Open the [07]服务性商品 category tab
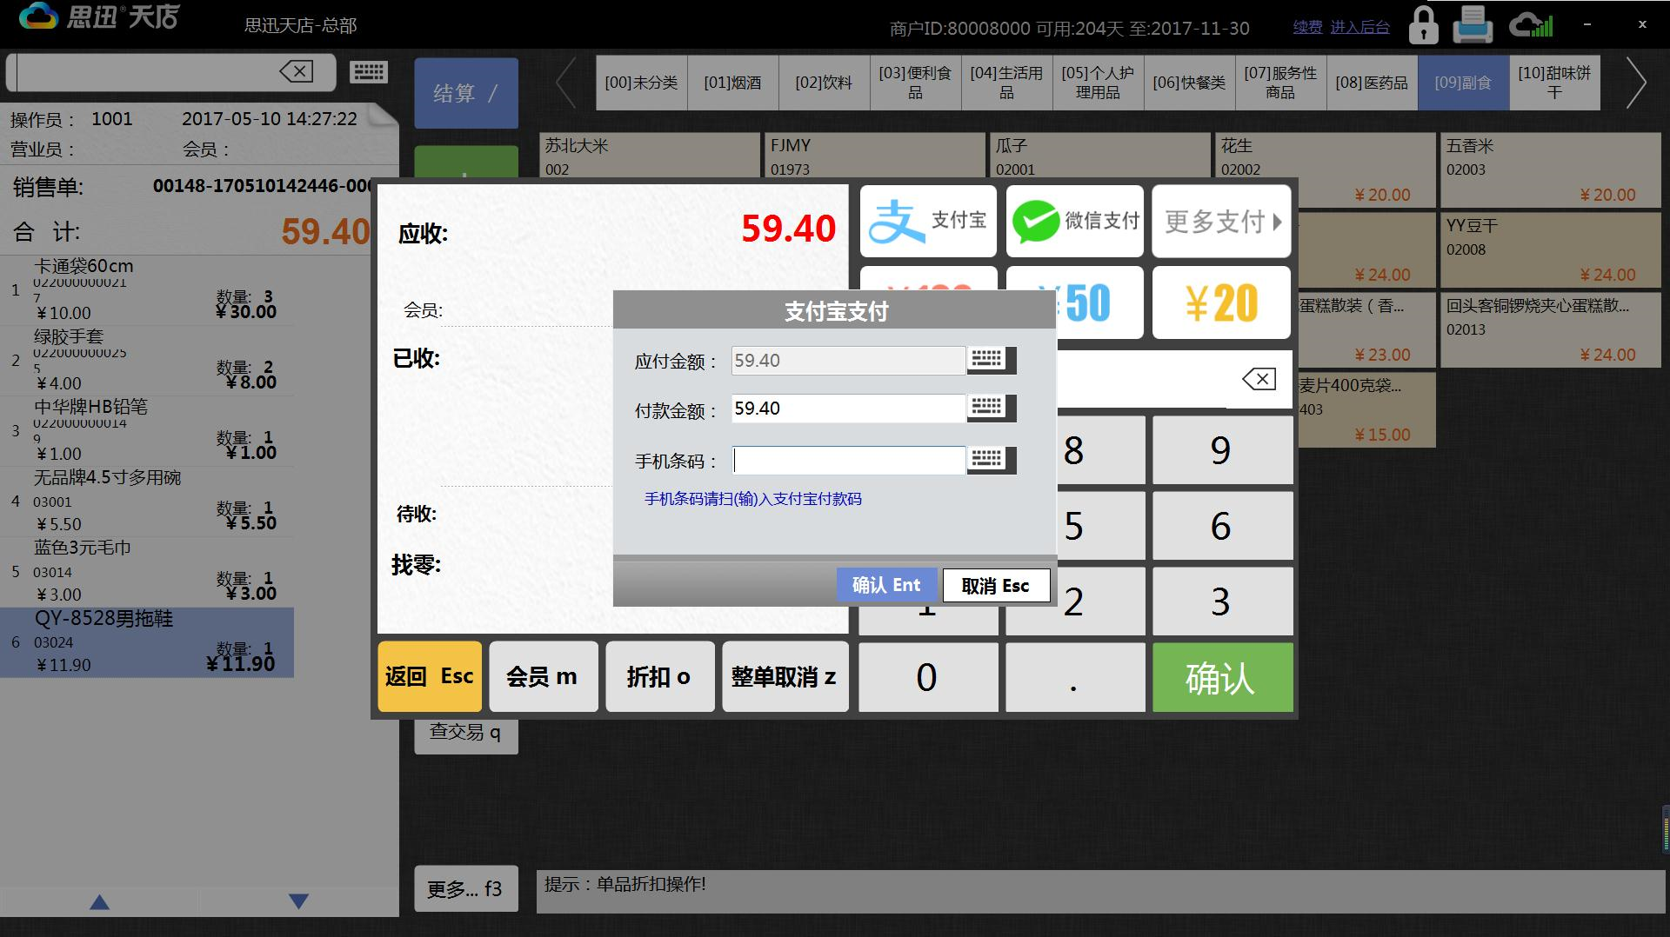Image resolution: width=1670 pixels, height=937 pixels. 1280,83
